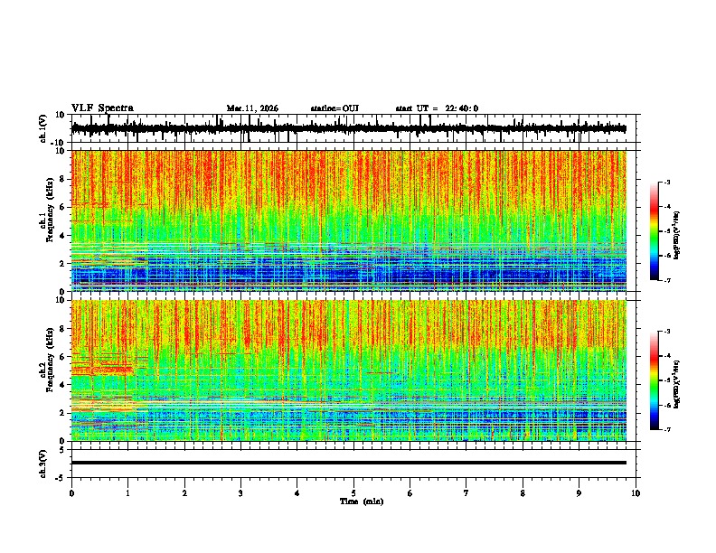Click the time axis tick label "4"
Screen dimensions: 716x553
pos(297,493)
